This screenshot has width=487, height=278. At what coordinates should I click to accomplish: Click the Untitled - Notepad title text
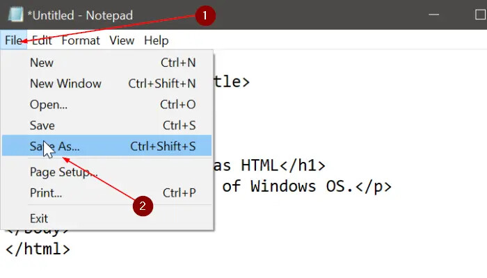click(80, 15)
